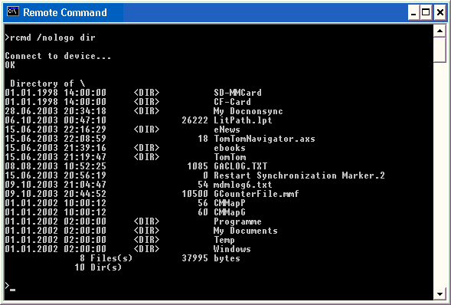
Task: Click the vertical scrollbar thumb
Action: [440, 50]
